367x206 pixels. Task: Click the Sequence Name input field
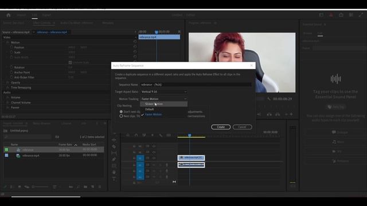pyautogui.click(x=196, y=85)
